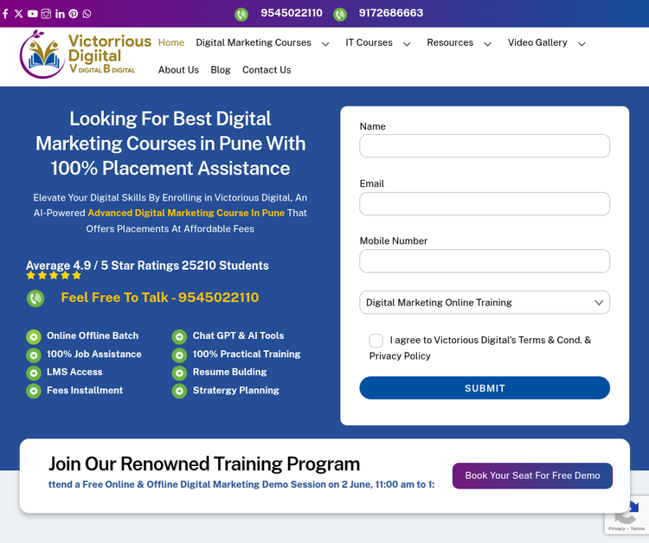
Task: Click Join Our Renowned Training Program heading
Action: pyautogui.click(x=204, y=464)
